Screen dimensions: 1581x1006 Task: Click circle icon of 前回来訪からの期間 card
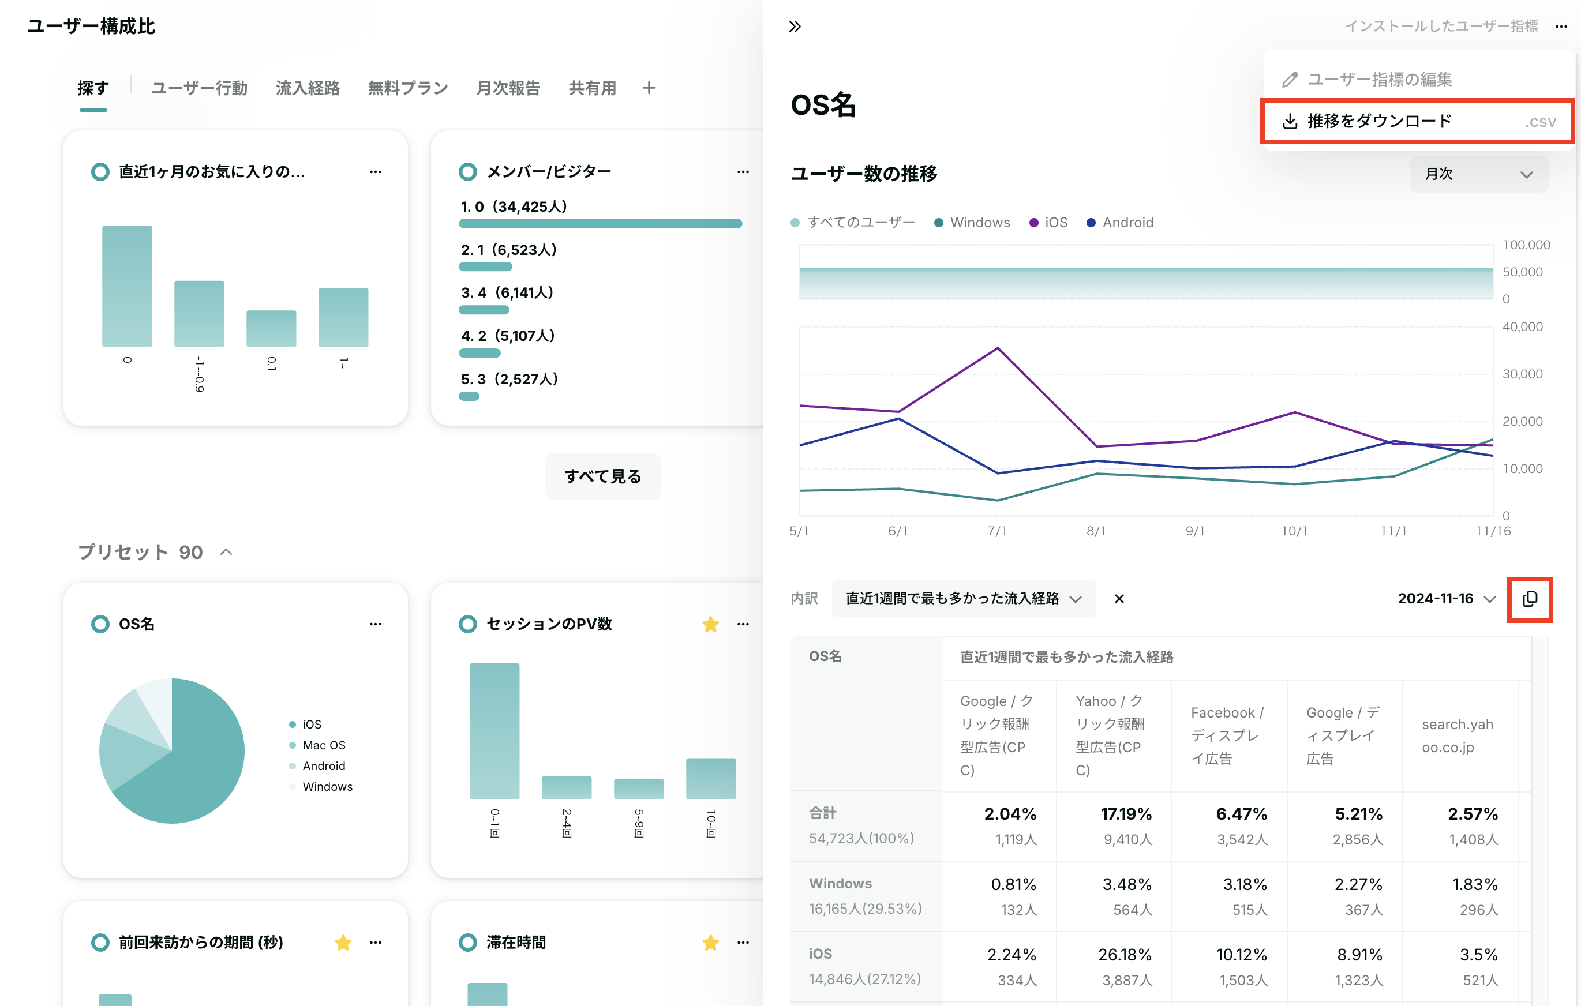pos(100,943)
